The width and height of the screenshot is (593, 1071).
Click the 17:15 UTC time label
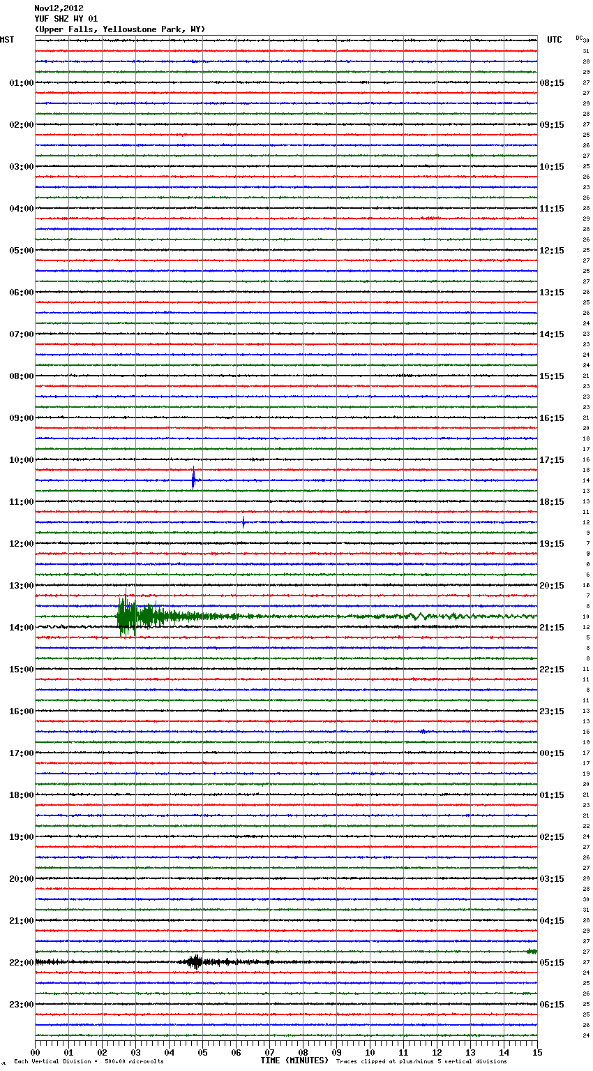552,460
